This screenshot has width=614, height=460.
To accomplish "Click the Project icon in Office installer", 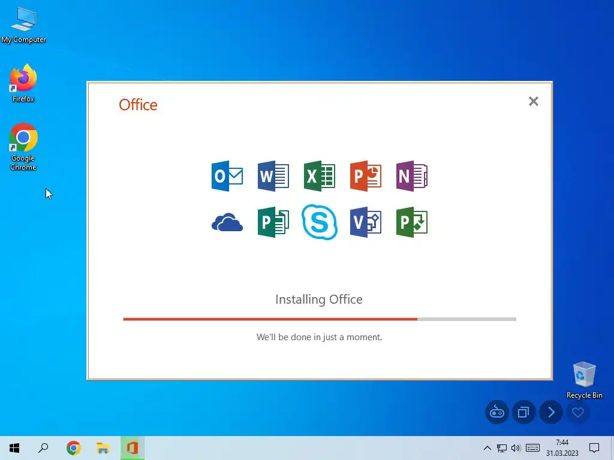I will click(412, 222).
